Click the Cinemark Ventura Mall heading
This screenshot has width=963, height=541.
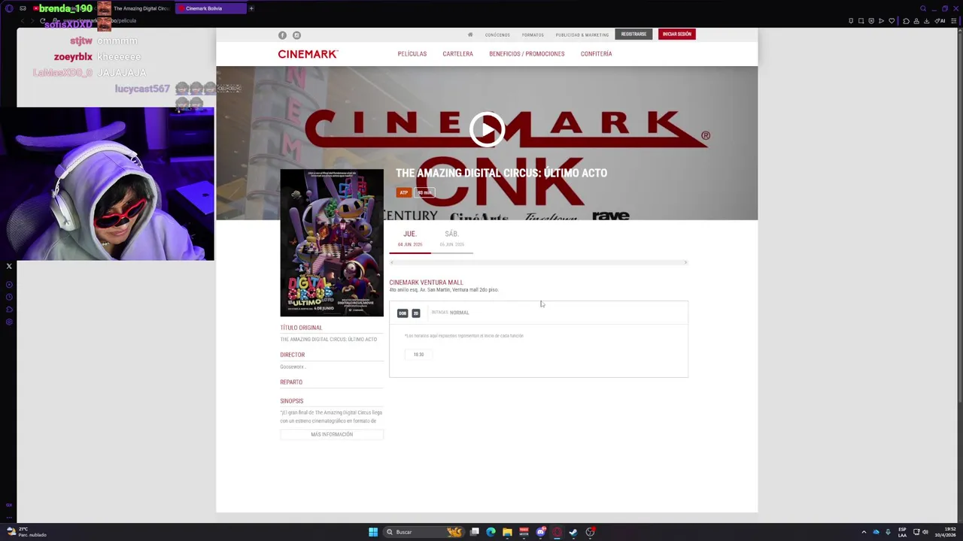point(426,283)
